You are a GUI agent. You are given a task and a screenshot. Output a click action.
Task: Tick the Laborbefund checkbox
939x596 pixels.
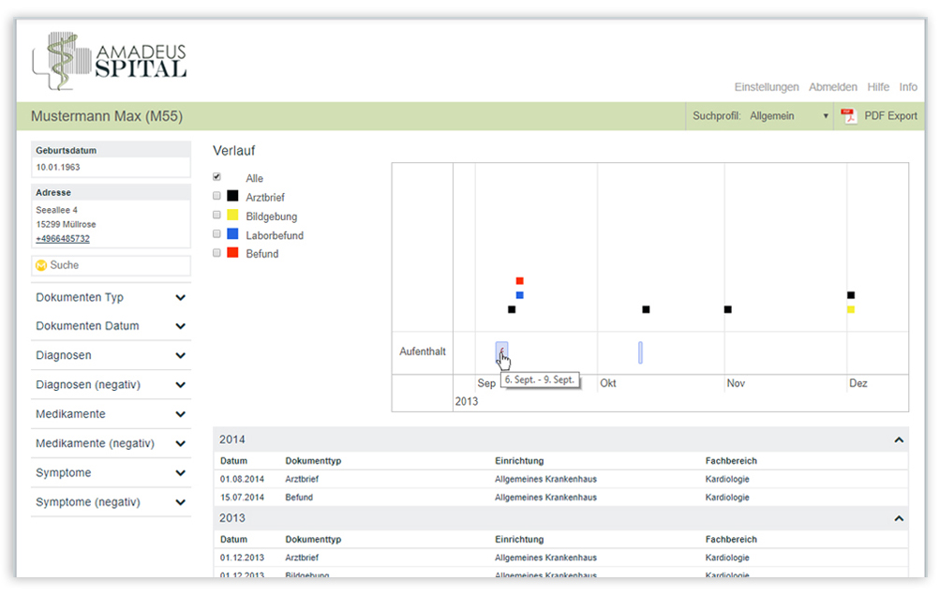[x=217, y=234]
